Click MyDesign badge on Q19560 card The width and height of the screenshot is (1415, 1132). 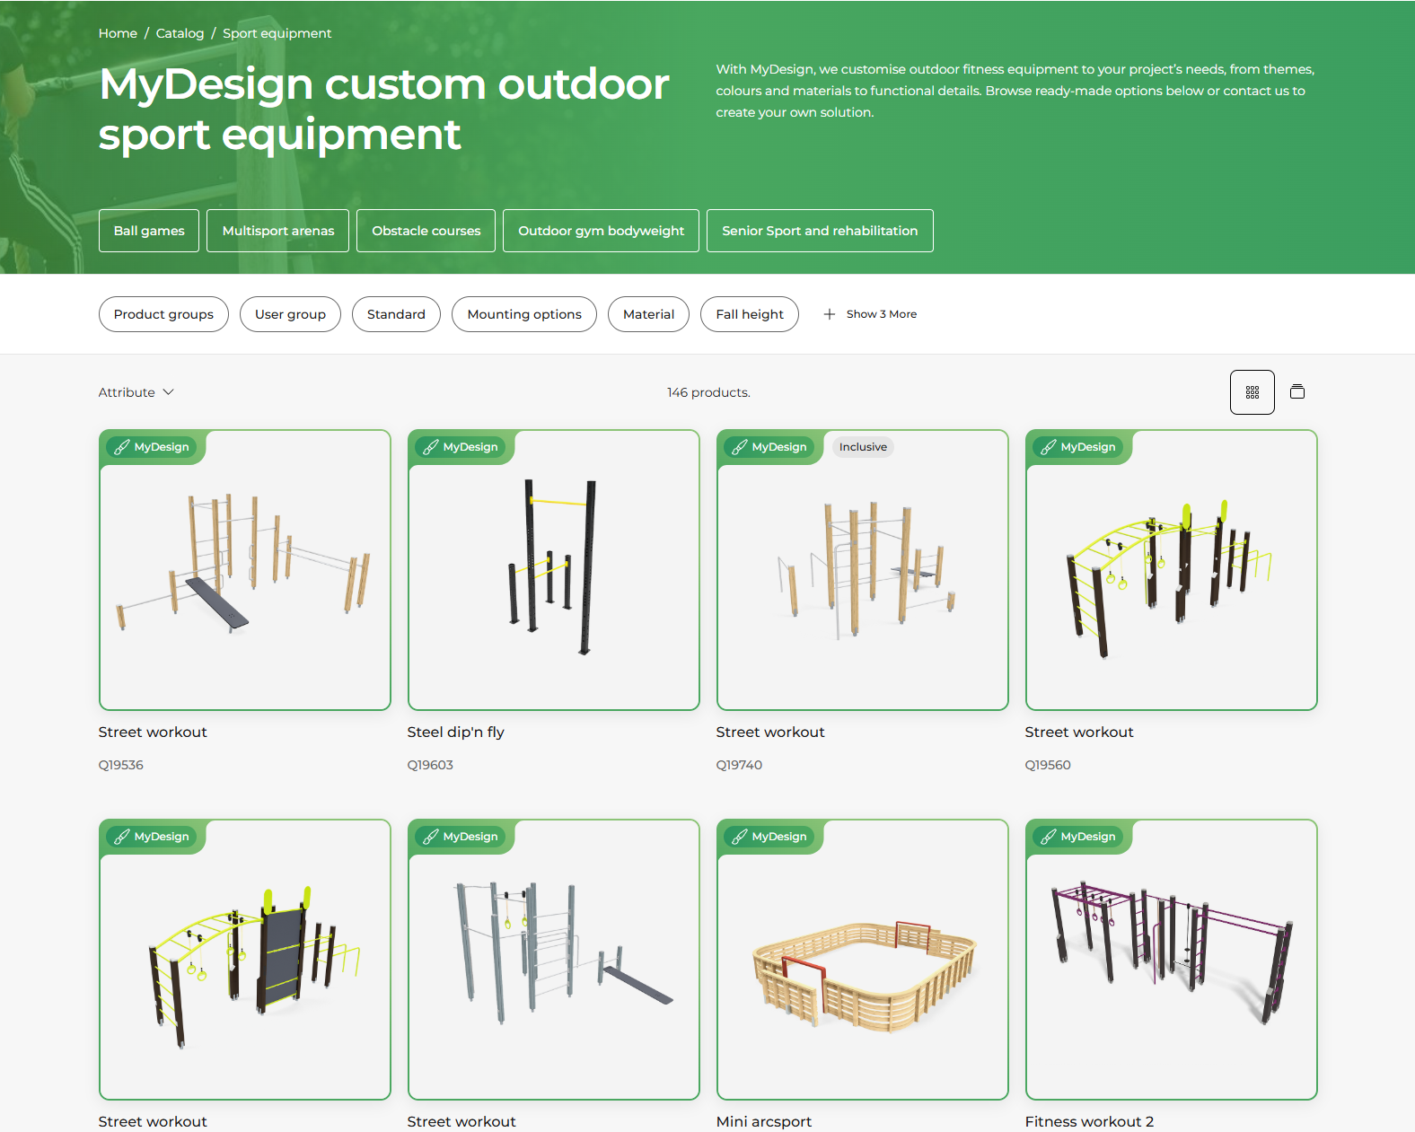click(x=1078, y=447)
